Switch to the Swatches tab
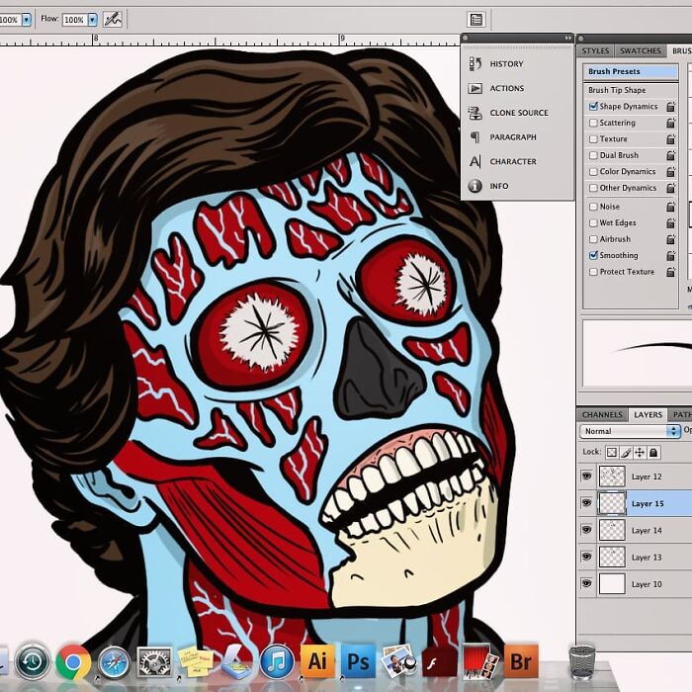Screen dimensions: 692x692 pyautogui.click(x=640, y=50)
